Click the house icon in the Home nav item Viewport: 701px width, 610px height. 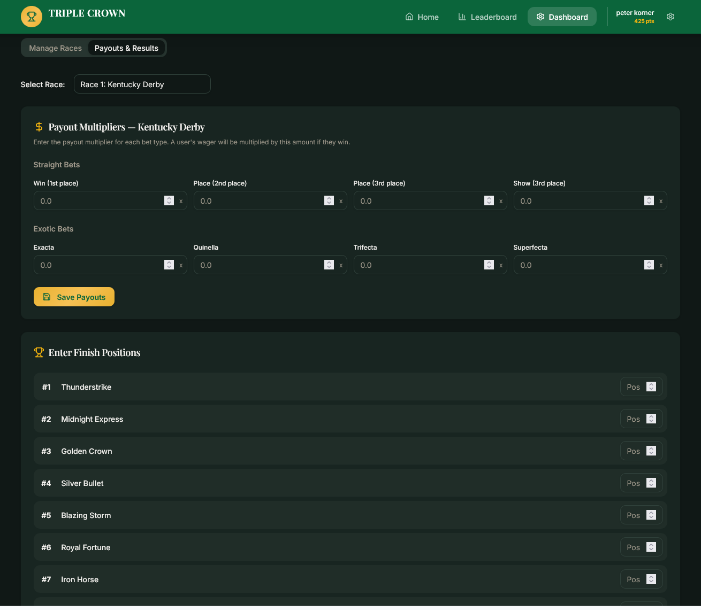click(409, 17)
